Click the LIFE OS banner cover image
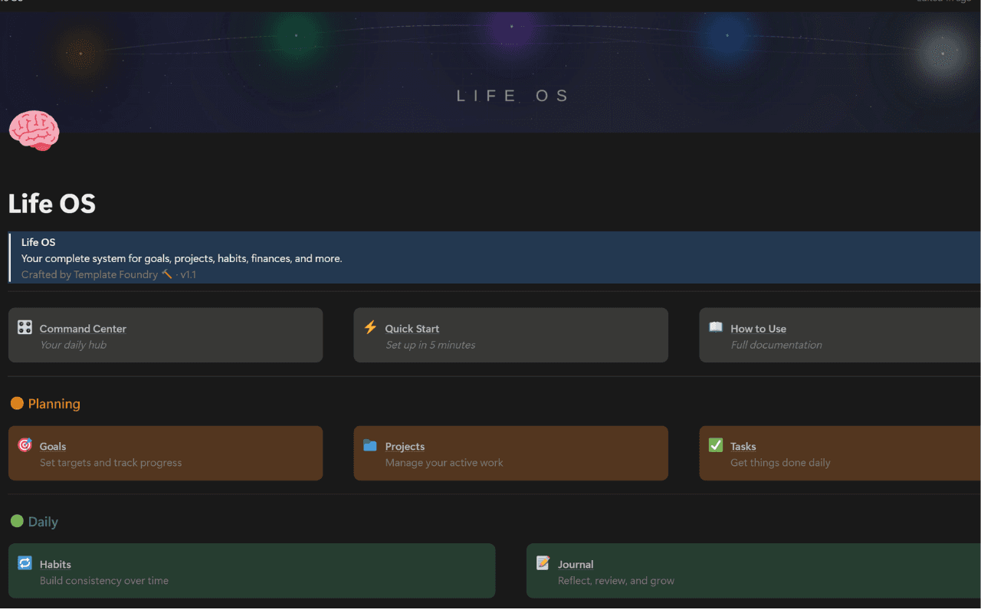 pyautogui.click(x=511, y=73)
